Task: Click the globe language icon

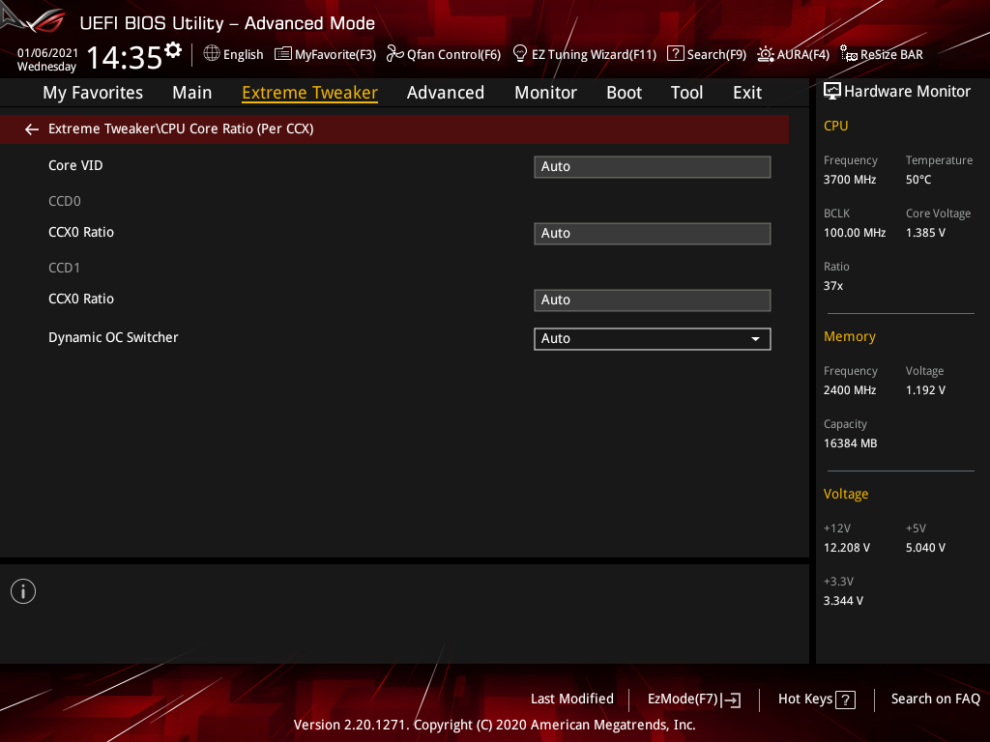Action: pyautogui.click(x=212, y=54)
